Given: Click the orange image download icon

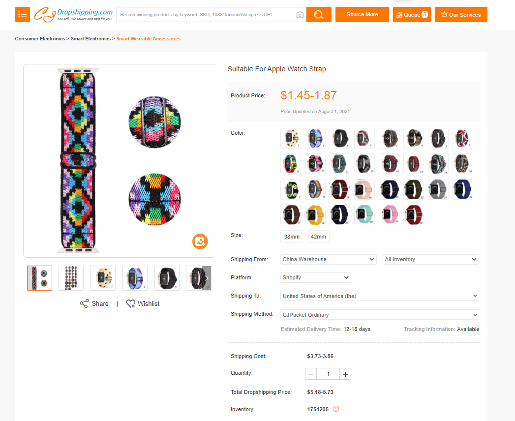Looking at the screenshot, I should tap(200, 241).
